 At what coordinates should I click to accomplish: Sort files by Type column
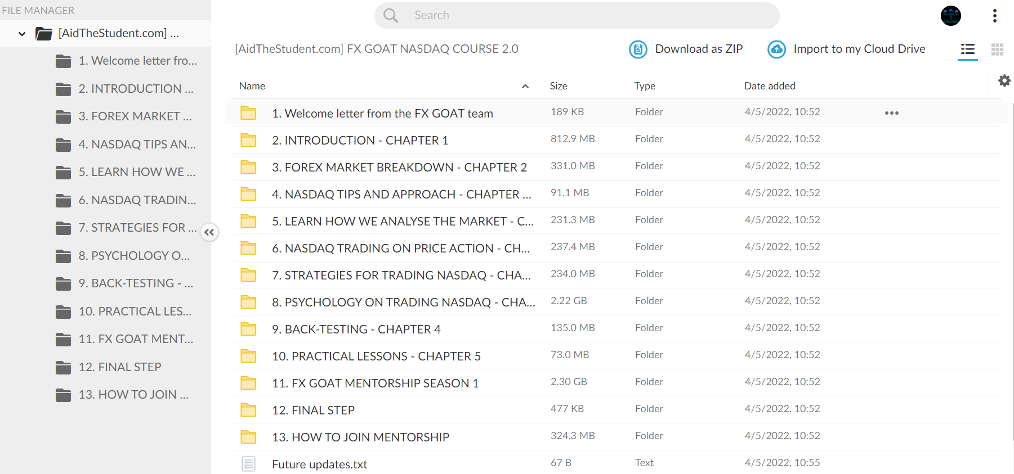645,86
